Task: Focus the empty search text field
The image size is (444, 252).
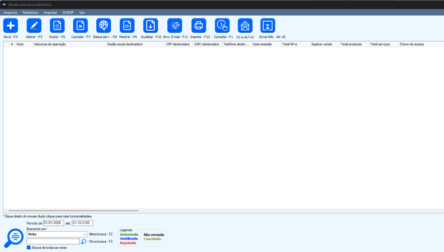Action: pyautogui.click(x=53, y=242)
